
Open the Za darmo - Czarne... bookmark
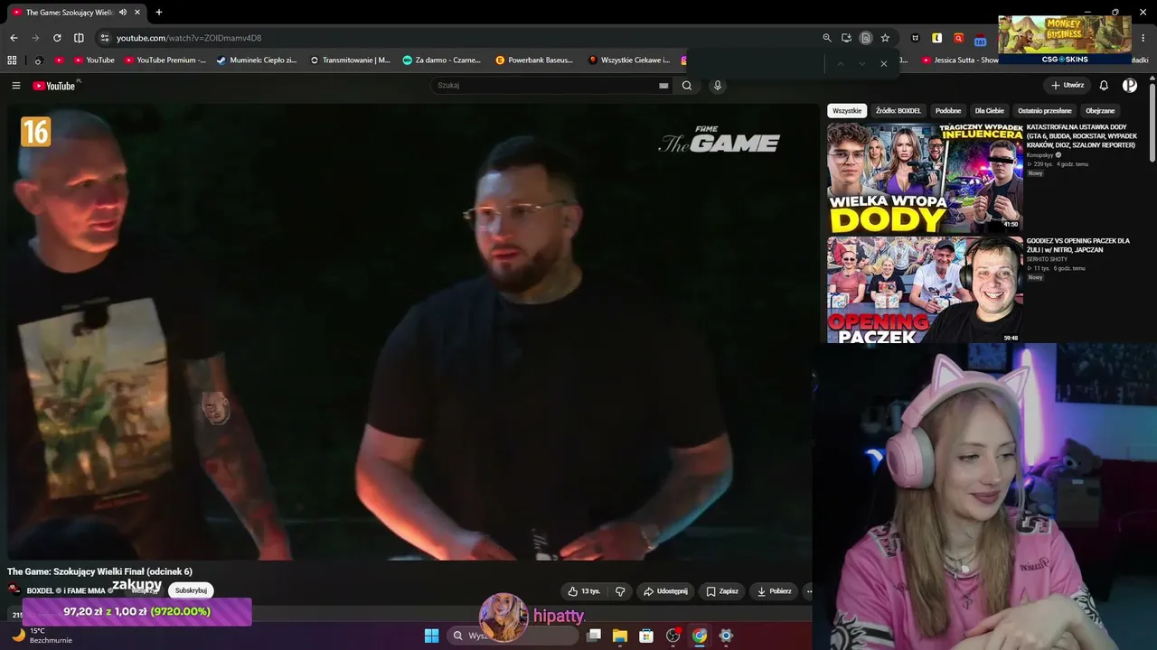442,60
